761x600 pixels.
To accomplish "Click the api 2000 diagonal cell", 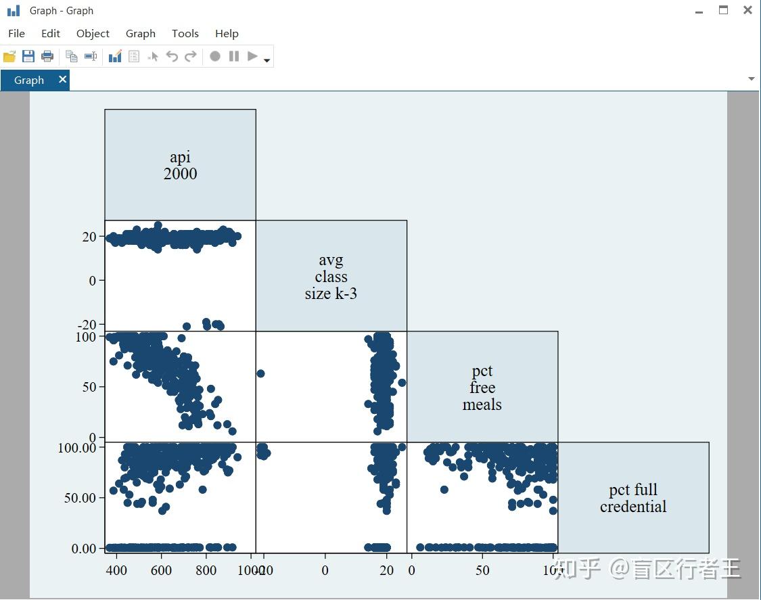I will 180,164.
